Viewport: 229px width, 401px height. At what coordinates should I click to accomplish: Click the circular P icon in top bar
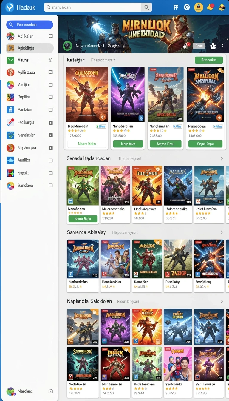(x=187, y=7)
